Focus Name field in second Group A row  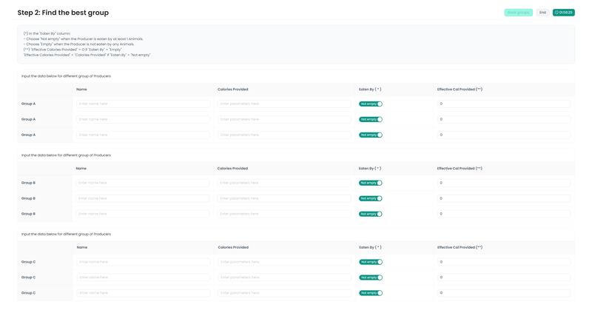[143, 119]
